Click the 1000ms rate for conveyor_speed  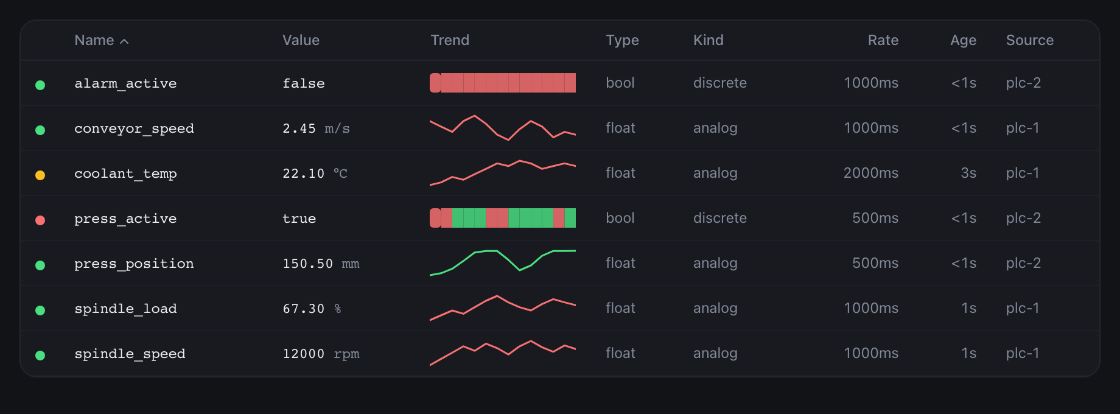[870, 128]
